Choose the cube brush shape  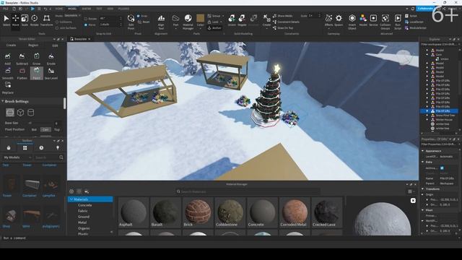pos(20,113)
